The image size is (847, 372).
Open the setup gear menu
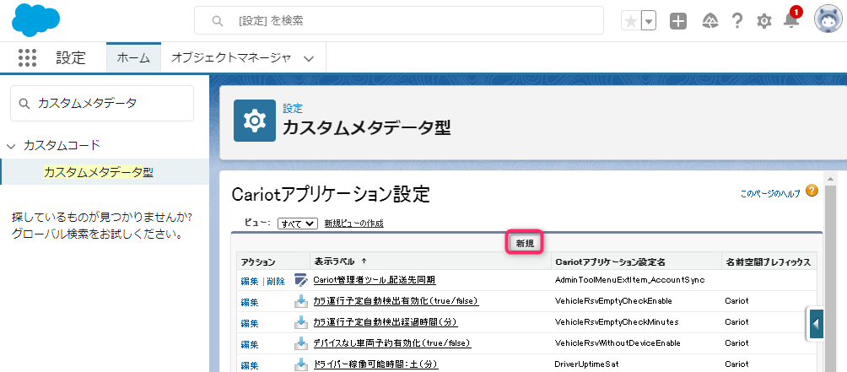point(764,21)
